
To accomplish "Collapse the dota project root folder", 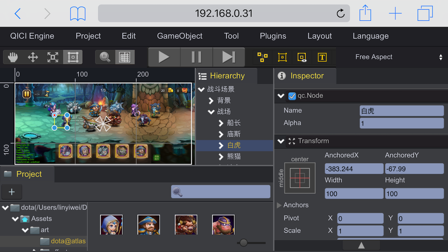I will (5, 208).
